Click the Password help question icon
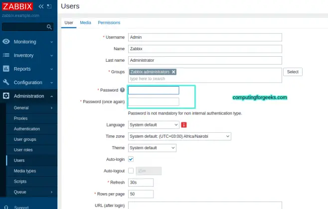 pyautogui.click(x=122, y=90)
